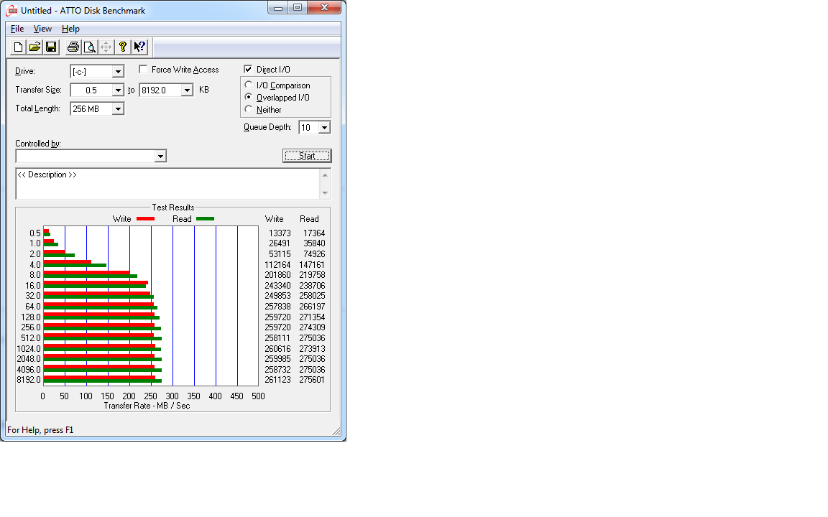Open a saved benchmark file icon
Viewport: 828px width, 517px height.
[34, 47]
